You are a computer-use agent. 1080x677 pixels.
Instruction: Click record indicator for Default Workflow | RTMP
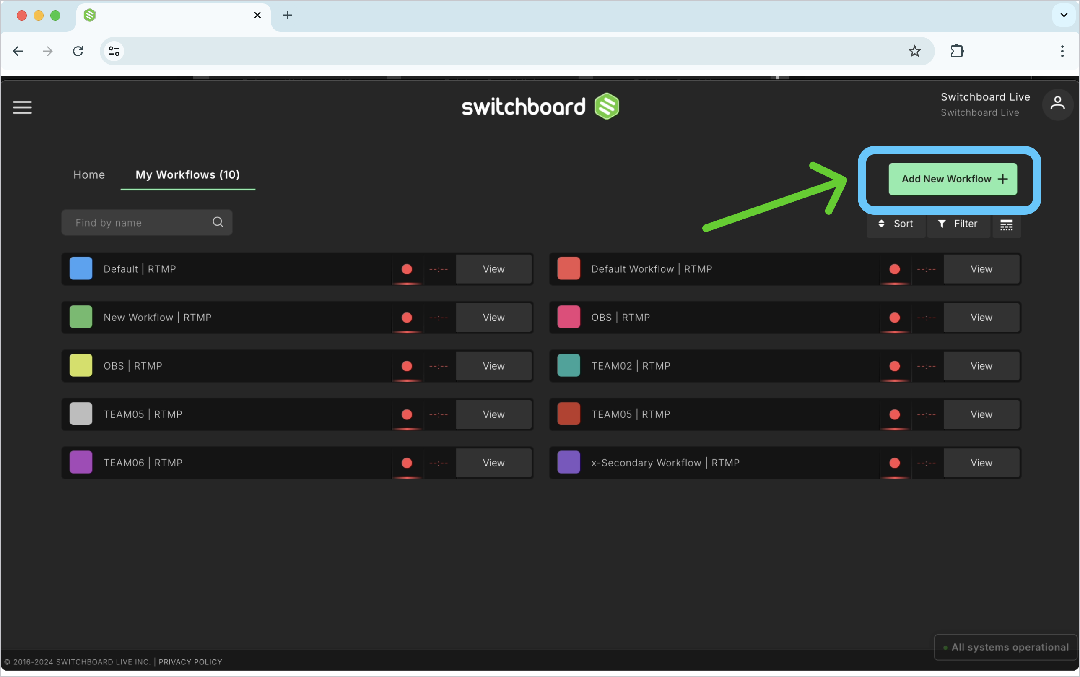[895, 269]
